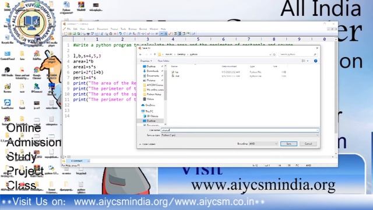Viewport: 373px width, 210px height.
Task: Click the Undo icon in the editor toolbar
Action: 121,34
